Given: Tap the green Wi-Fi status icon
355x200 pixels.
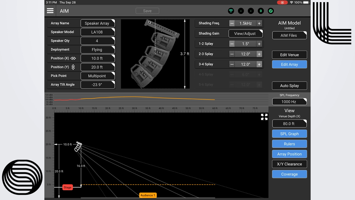Looking at the screenshot, I should click(231, 11).
